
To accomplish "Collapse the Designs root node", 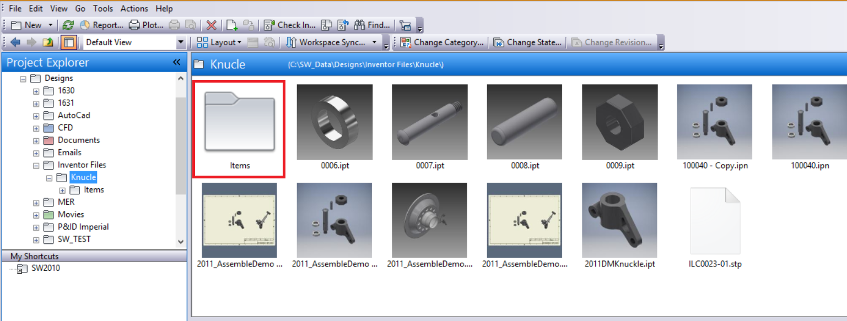I will [23, 79].
